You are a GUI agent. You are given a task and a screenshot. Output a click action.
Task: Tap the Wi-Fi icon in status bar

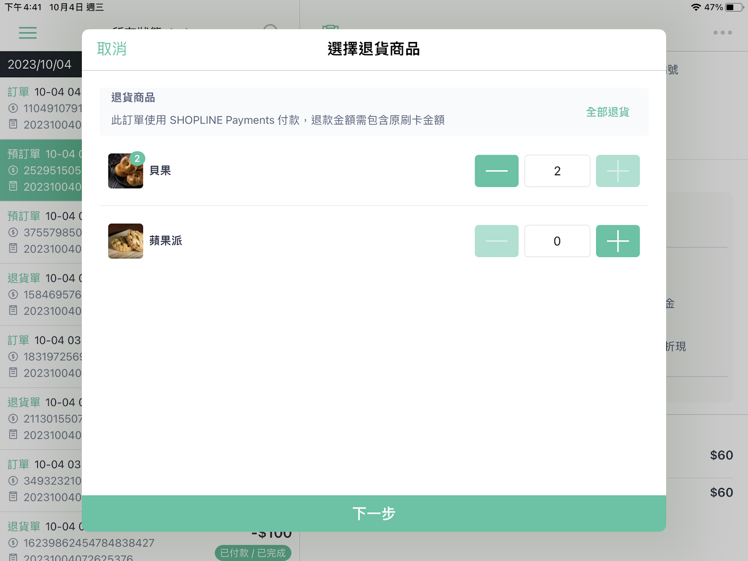tap(696, 7)
